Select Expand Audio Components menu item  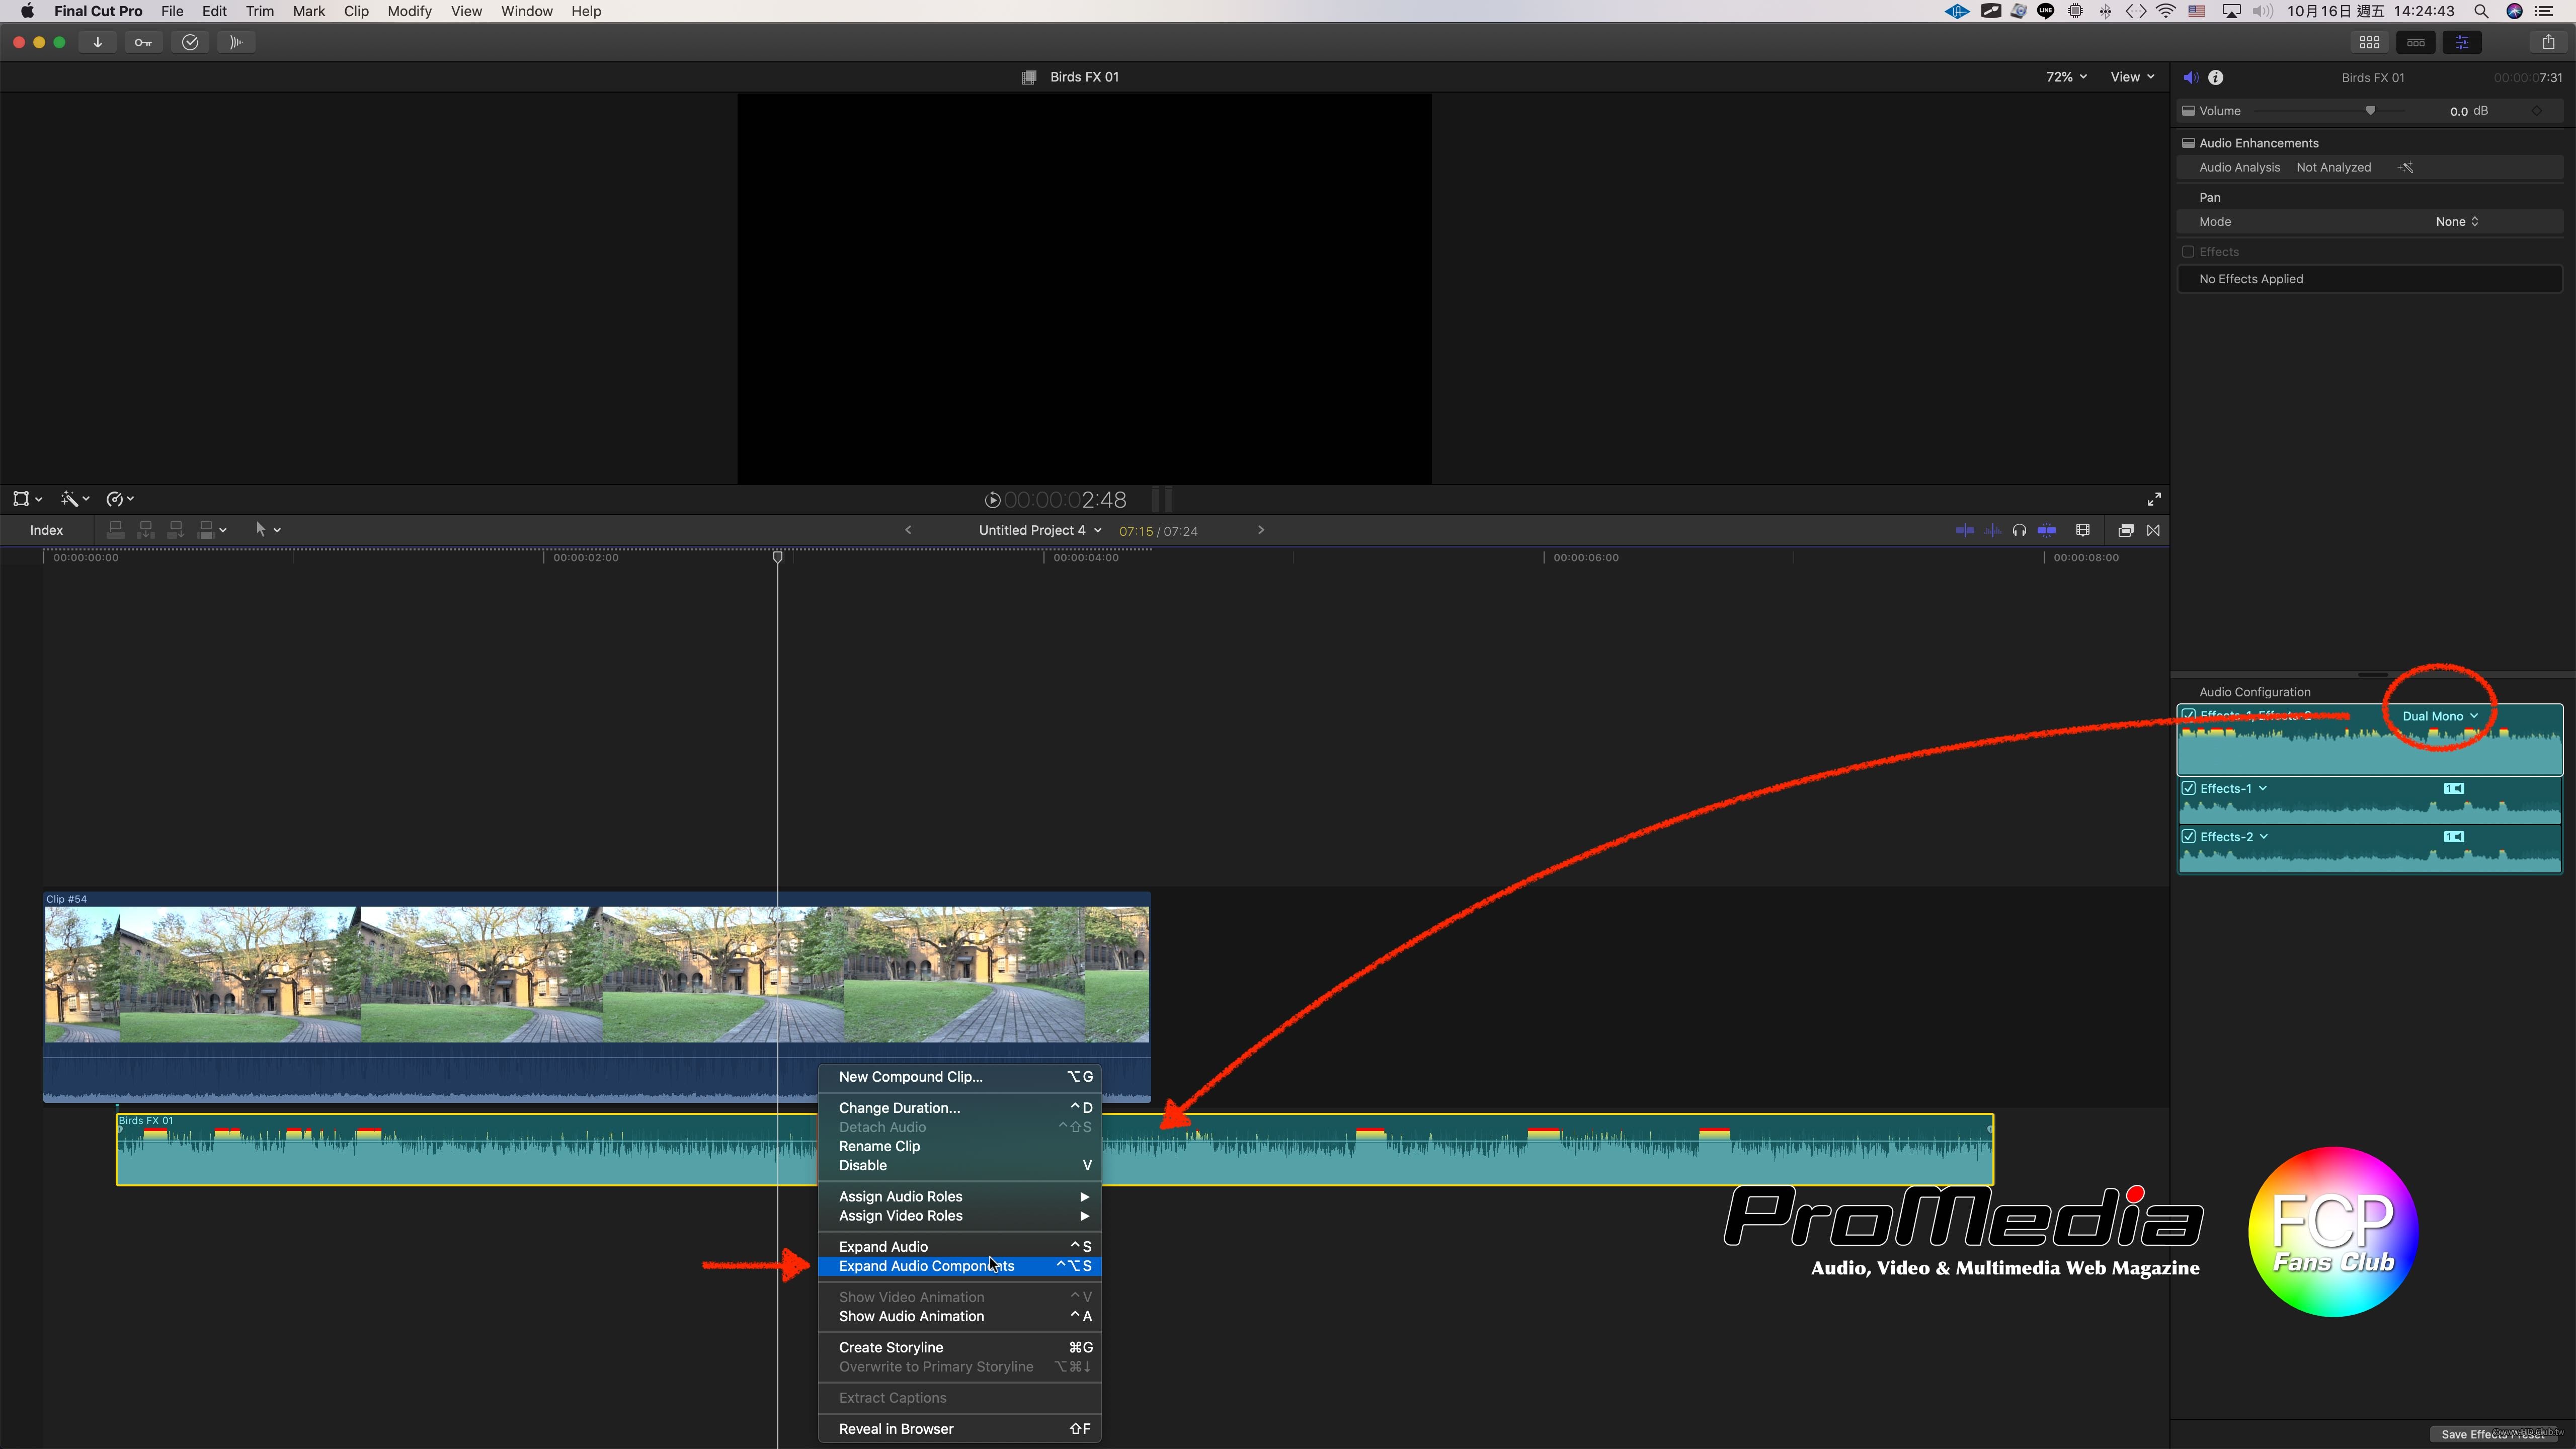(x=926, y=1266)
